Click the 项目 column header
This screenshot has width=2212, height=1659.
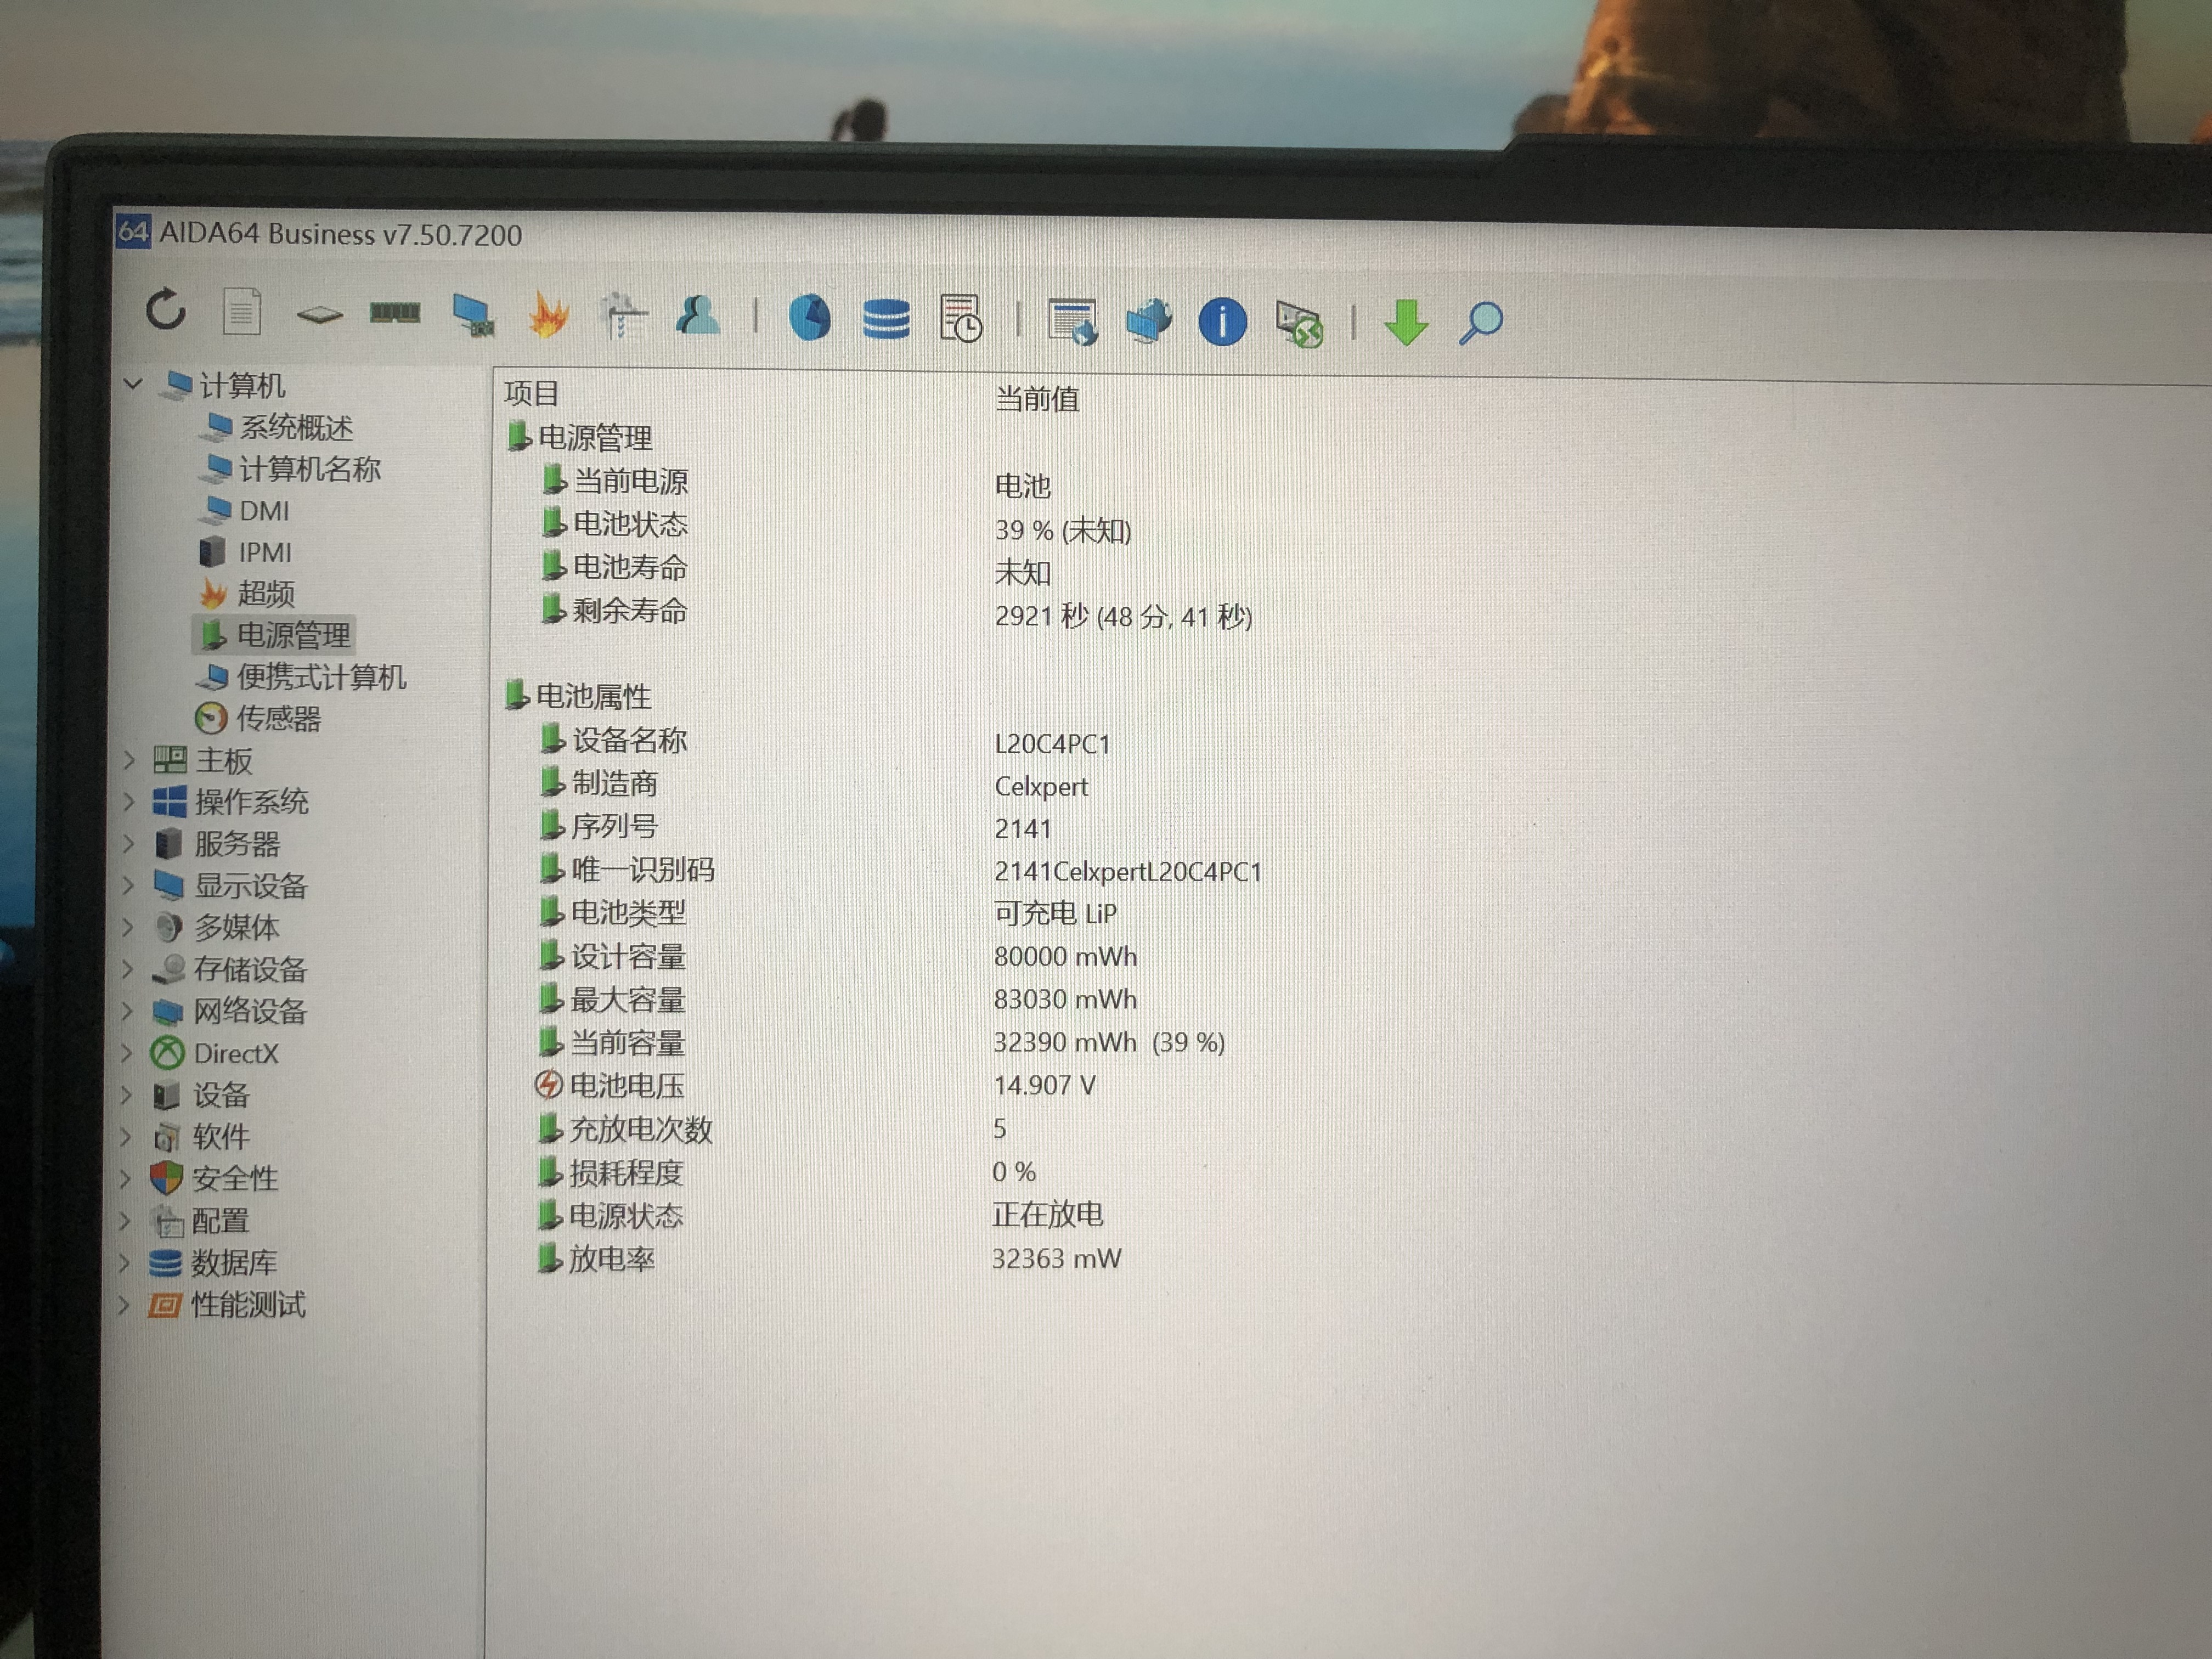point(532,393)
